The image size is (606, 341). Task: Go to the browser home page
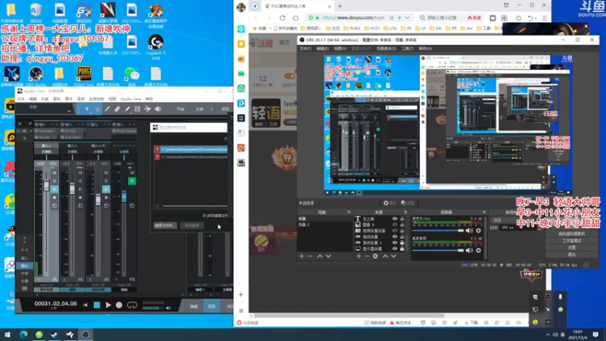click(295, 17)
